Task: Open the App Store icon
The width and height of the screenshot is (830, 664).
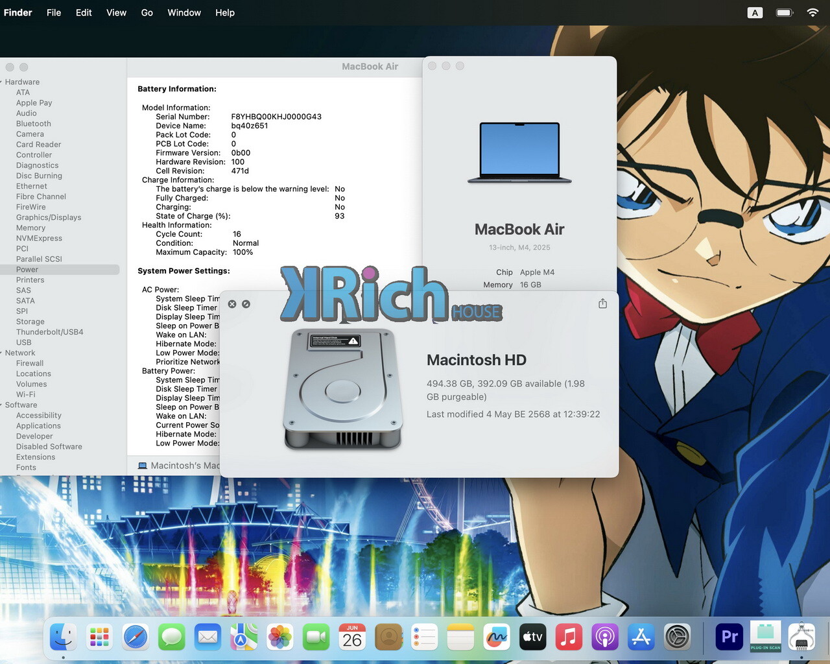Action: (x=641, y=637)
